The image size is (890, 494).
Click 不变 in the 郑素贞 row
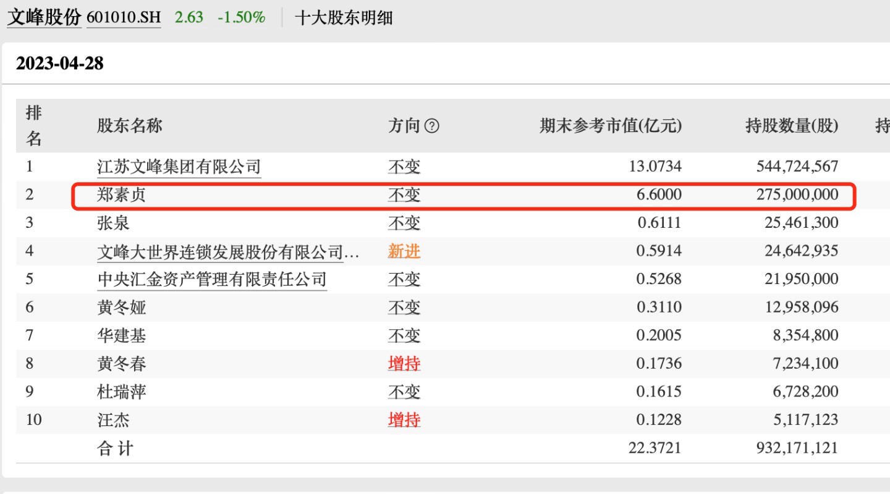[404, 195]
